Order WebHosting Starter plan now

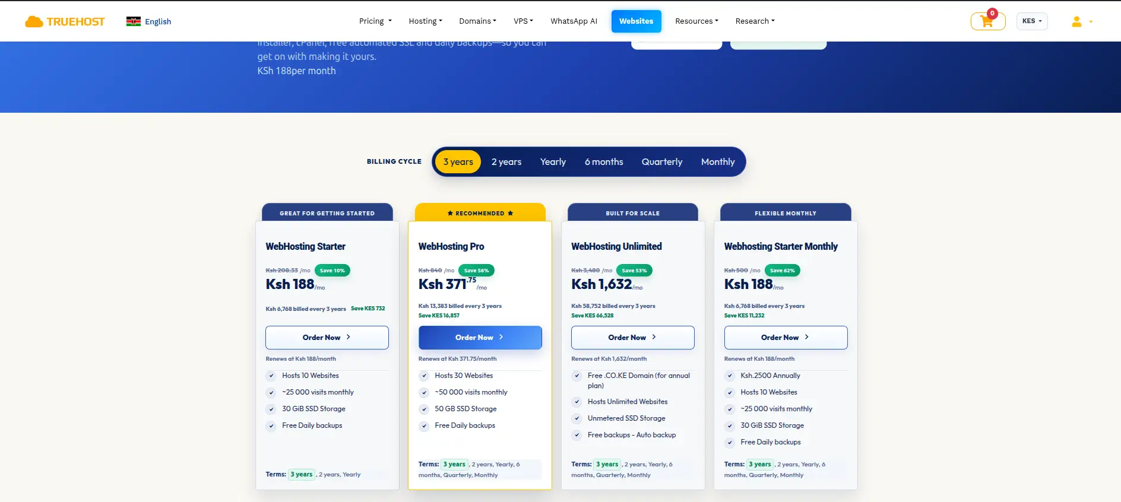(x=327, y=338)
